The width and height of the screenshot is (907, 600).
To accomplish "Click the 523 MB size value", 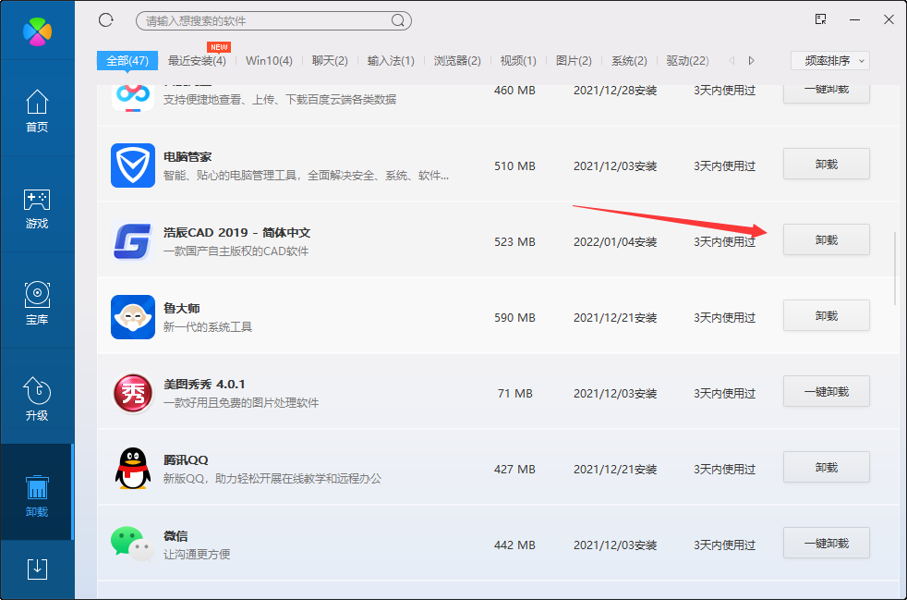I will click(514, 241).
